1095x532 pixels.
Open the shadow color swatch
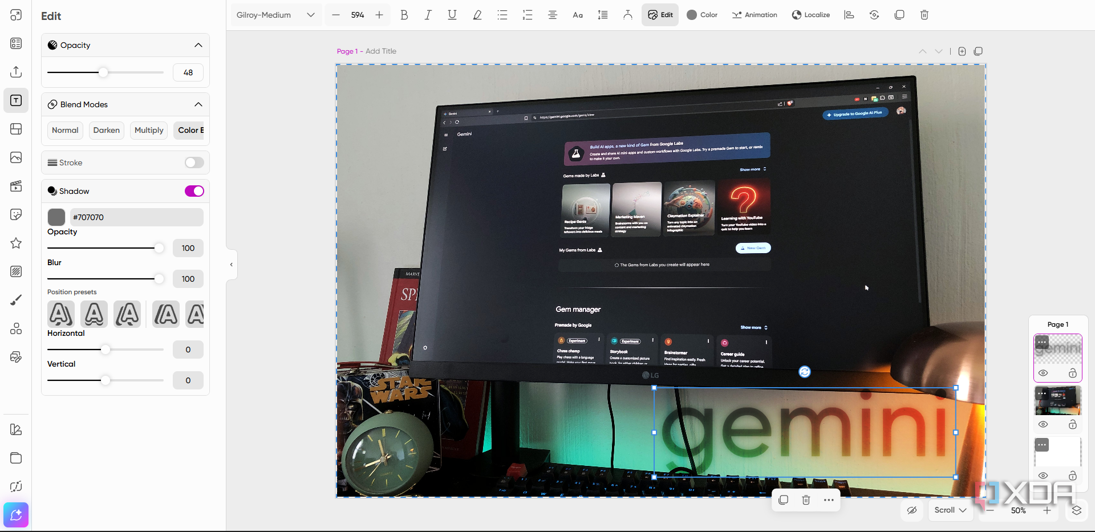(56, 217)
